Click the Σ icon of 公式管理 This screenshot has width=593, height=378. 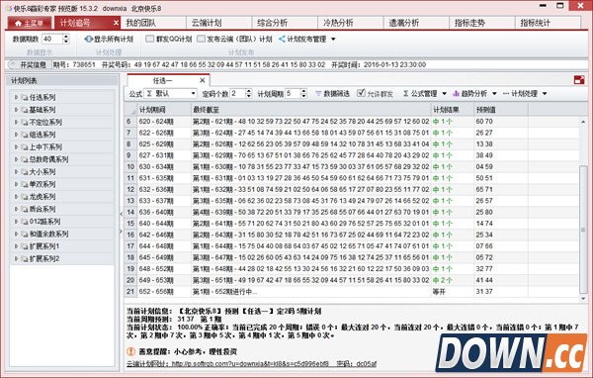[x=406, y=93]
